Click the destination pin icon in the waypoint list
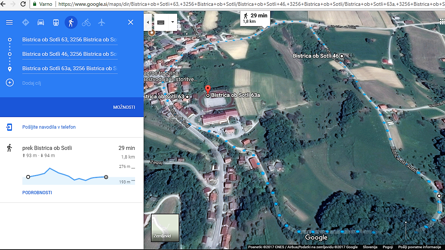The image size is (445, 250). (10, 68)
